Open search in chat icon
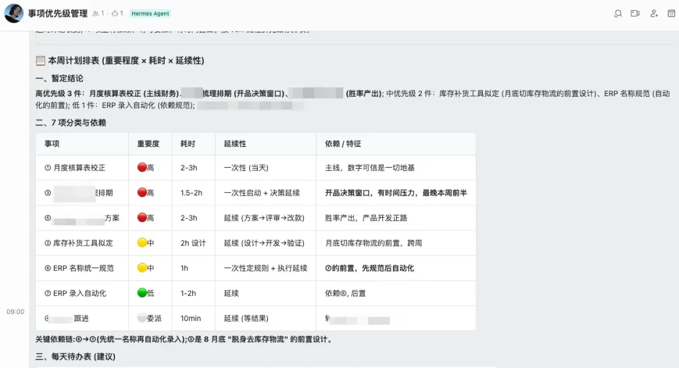Viewport: 679px width, 368px height. [618, 13]
